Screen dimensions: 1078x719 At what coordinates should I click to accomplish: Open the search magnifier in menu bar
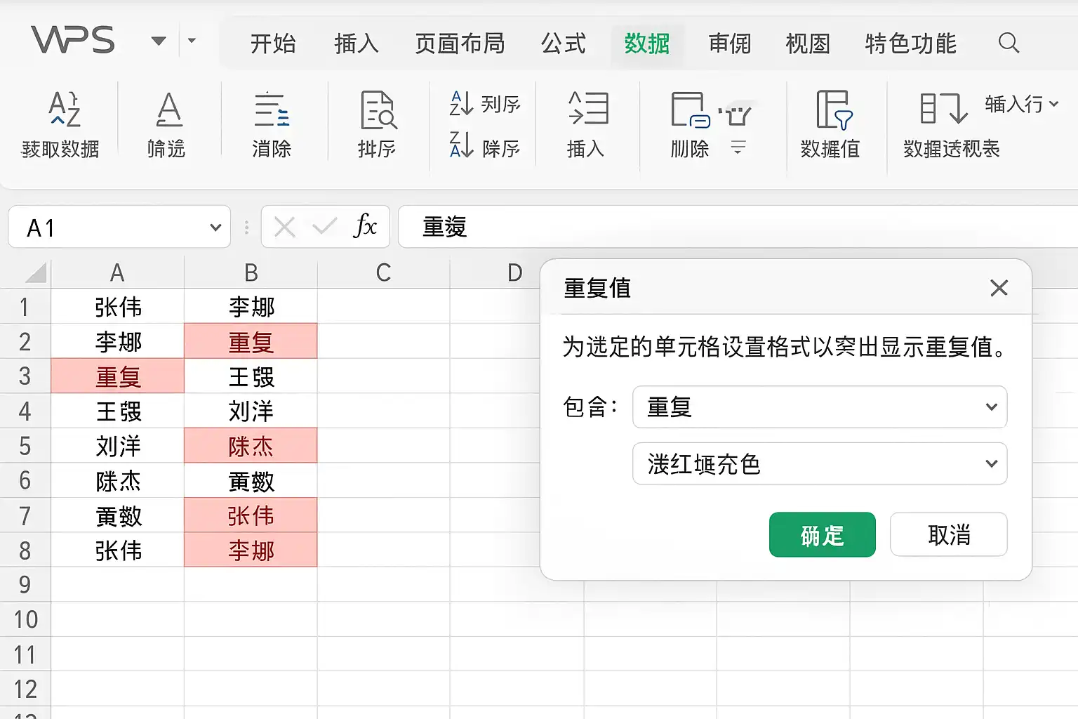coord(1009,43)
